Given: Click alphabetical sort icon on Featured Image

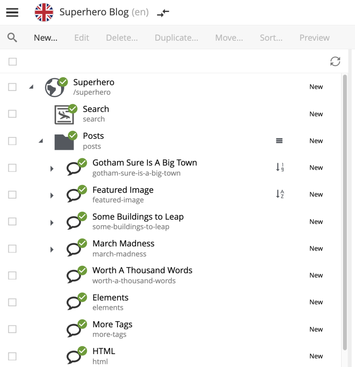Looking at the screenshot, I should [x=280, y=194].
